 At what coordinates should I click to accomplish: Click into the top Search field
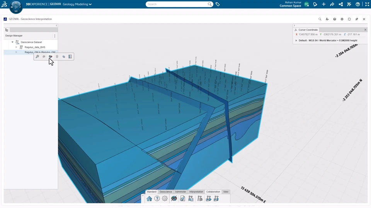click(177, 4)
